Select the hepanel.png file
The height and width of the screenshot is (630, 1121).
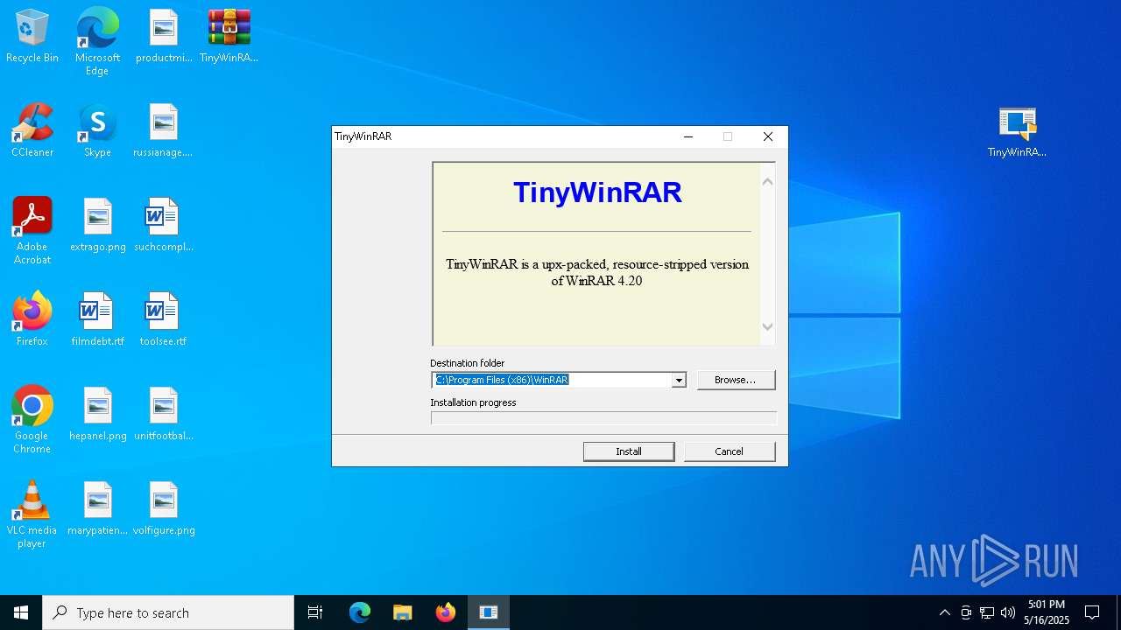pos(97,414)
